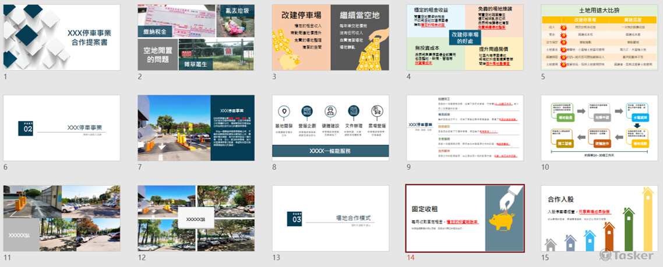Click slide number 13 label

click(x=276, y=258)
